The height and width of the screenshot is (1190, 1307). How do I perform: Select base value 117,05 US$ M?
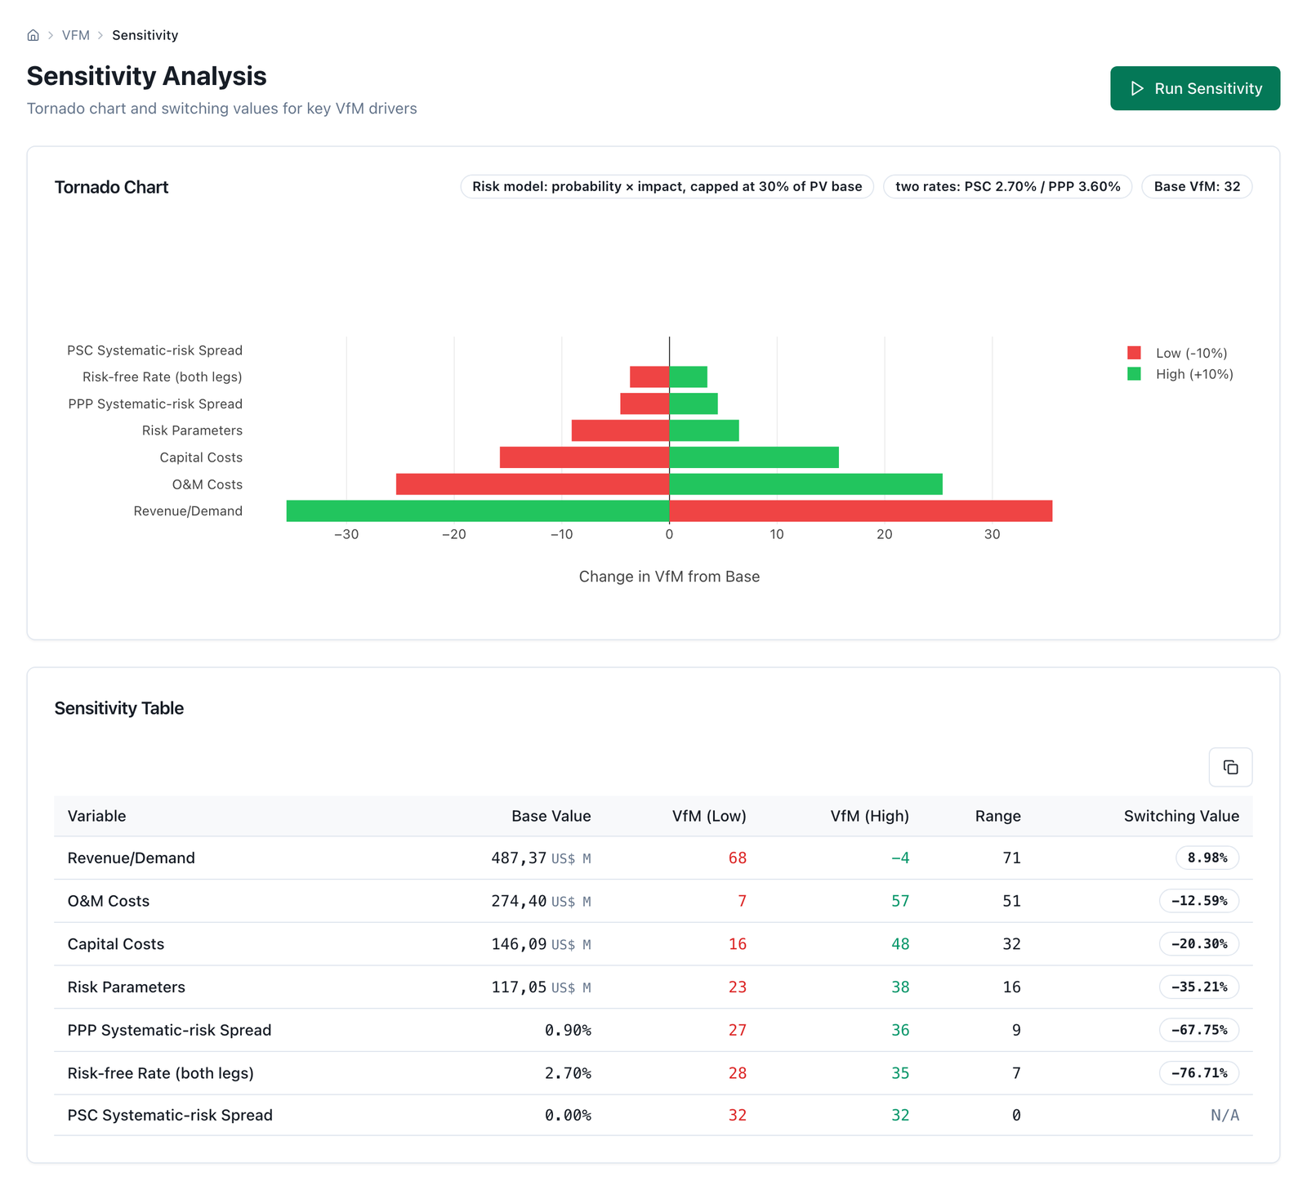(541, 987)
